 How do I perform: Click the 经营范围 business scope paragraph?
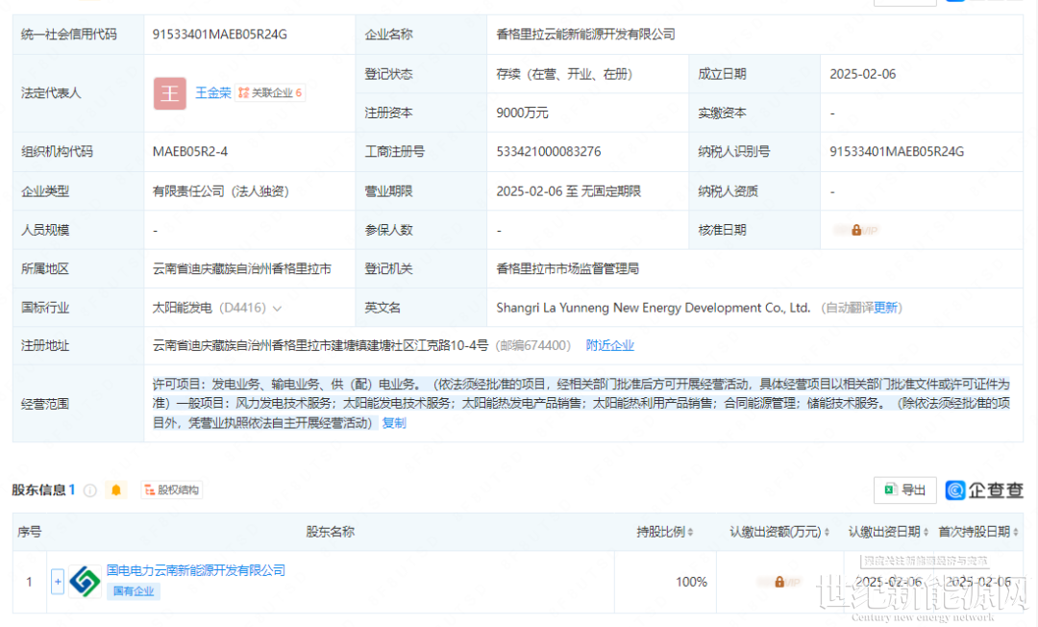pyautogui.click(x=581, y=403)
